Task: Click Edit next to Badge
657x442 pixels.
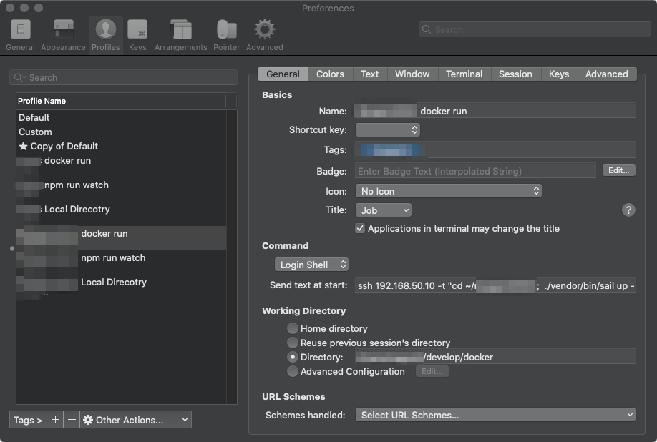Action: point(618,170)
